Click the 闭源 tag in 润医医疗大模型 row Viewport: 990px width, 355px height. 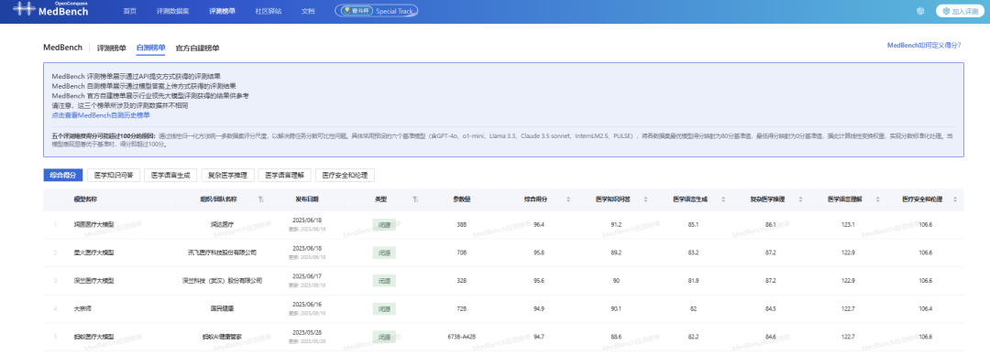coord(384,224)
